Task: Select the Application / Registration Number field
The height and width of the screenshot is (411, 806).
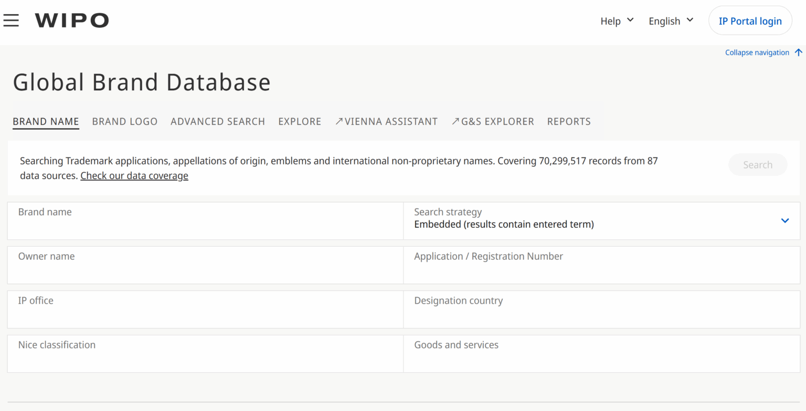Action: pyautogui.click(x=602, y=265)
